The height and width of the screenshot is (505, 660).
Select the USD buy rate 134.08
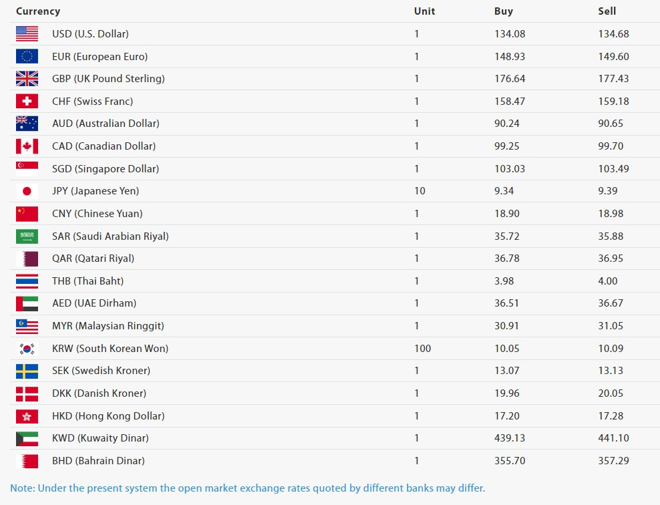(510, 34)
